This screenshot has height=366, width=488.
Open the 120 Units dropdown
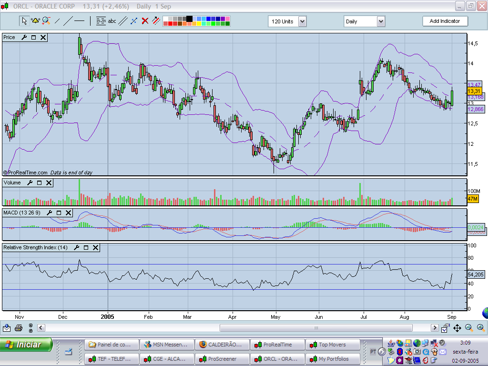pyautogui.click(x=302, y=21)
